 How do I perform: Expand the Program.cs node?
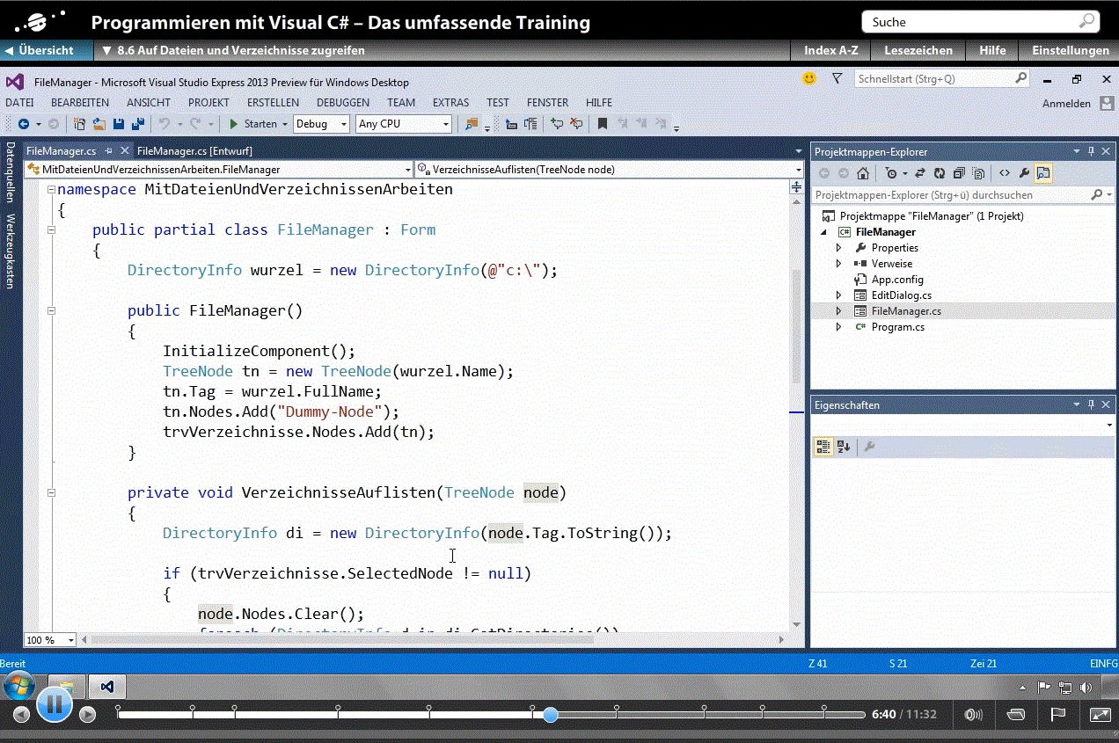pyautogui.click(x=839, y=327)
